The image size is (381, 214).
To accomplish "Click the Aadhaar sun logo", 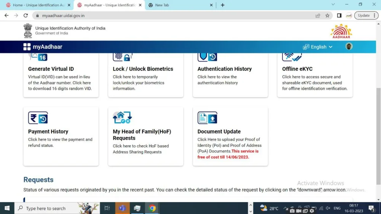I will 341,31.
